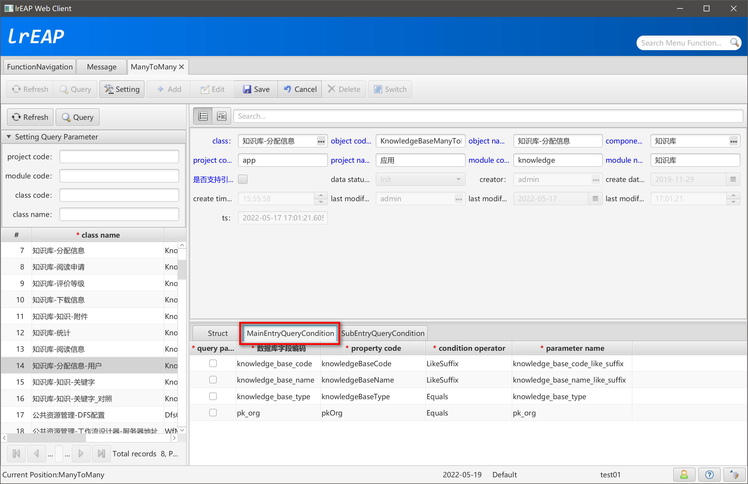Check query parameter for pk_org row

[213, 413]
